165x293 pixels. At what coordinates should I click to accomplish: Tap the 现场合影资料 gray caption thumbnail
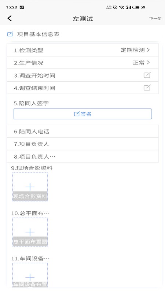pyautogui.click(x=30, y=196)
